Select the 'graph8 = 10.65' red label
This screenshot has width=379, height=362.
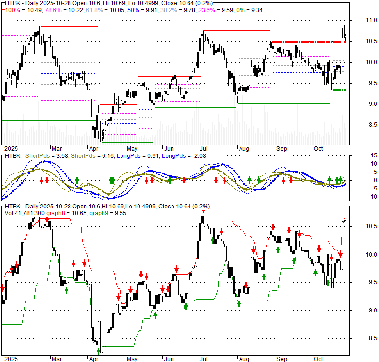coord(67,213)
